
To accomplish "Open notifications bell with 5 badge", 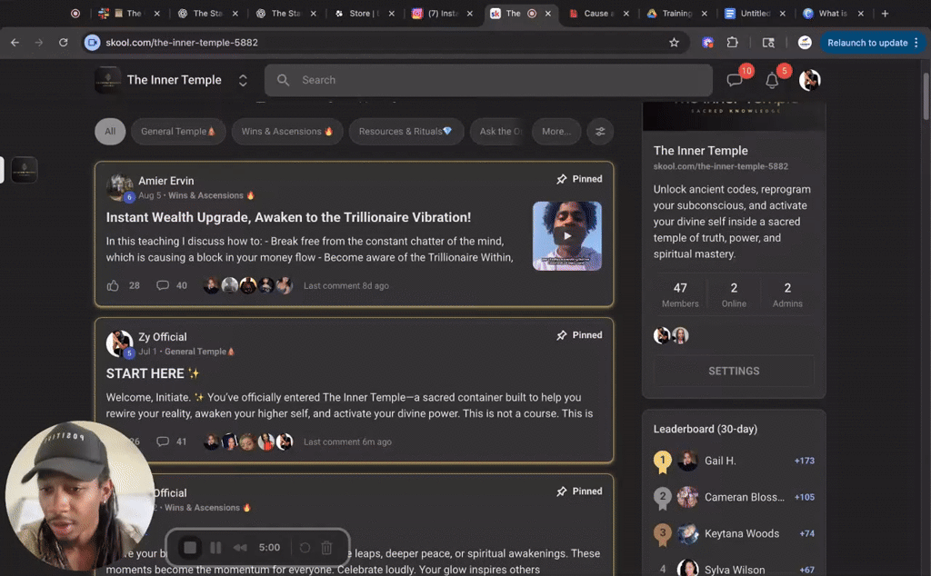I will (772, 80).
